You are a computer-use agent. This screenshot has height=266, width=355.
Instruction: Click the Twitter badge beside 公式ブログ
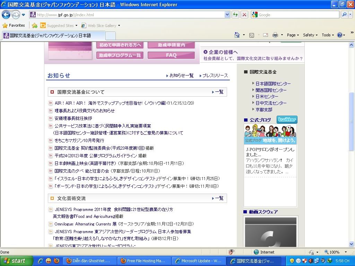[x=287, y=120]
